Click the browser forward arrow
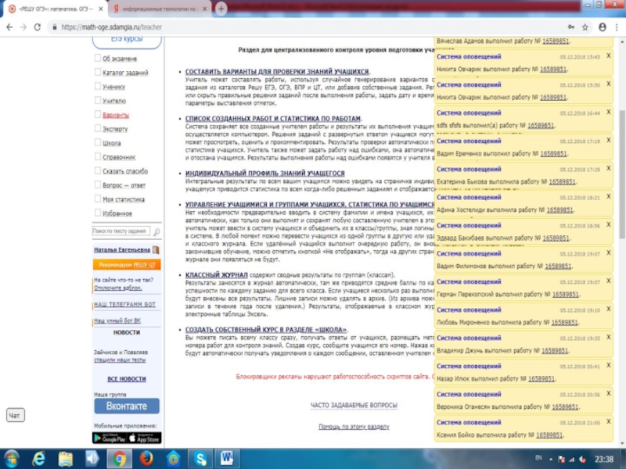The width and height of the screenshot is (626, 469). click(23, 27)
